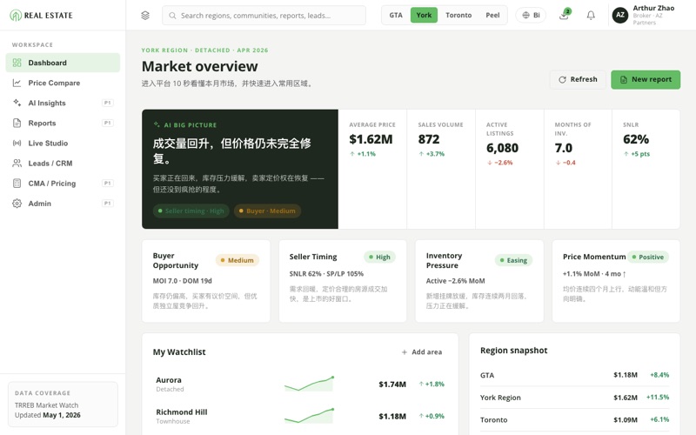Click the Aurora sparkline chart

310,384
